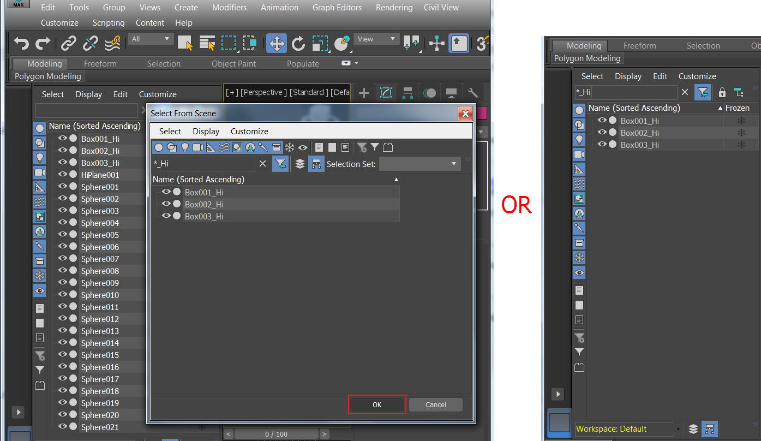Click the Display Frozen Objects snowflake icon
761x441 pixels.
tap(289, 147)
